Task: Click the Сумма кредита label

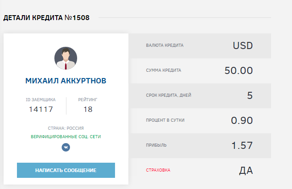Action: [164, 70]
